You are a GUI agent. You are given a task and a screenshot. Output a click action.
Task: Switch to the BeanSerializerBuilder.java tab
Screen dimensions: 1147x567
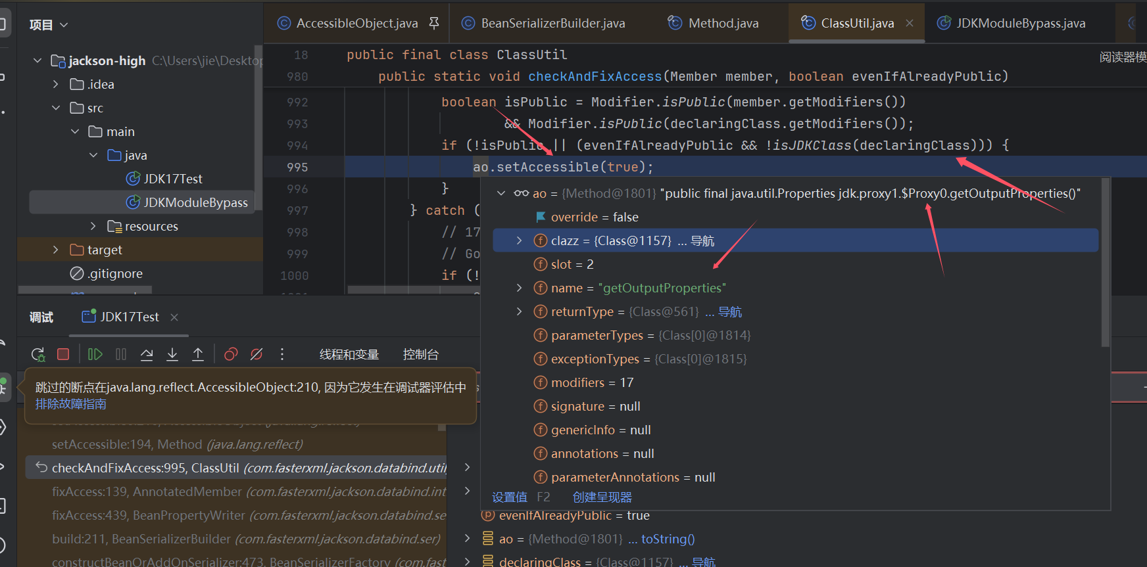pyautogui.click(x=553, y=24)
